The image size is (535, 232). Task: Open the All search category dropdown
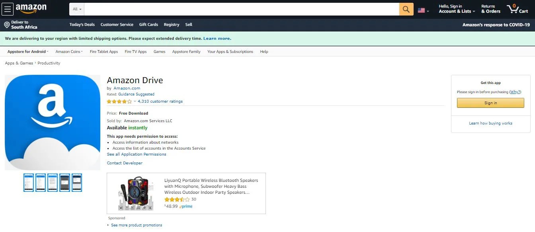(76, 9)
